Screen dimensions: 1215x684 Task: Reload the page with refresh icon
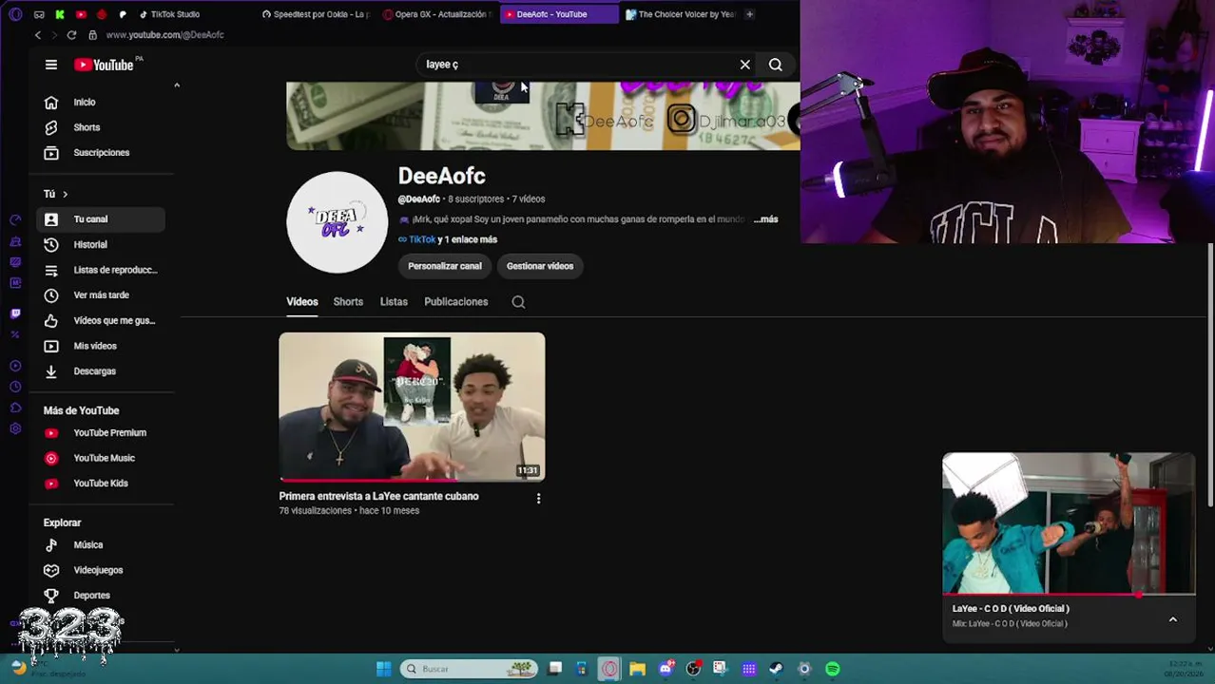[x=71, y=35]
